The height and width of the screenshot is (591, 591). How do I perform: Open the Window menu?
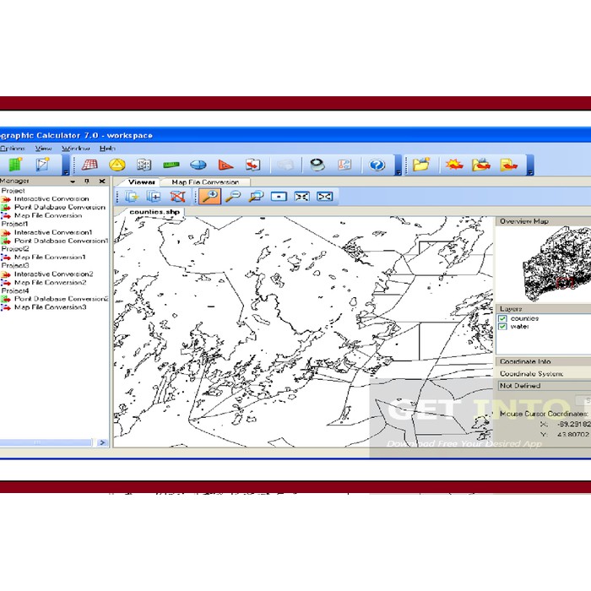76,149
